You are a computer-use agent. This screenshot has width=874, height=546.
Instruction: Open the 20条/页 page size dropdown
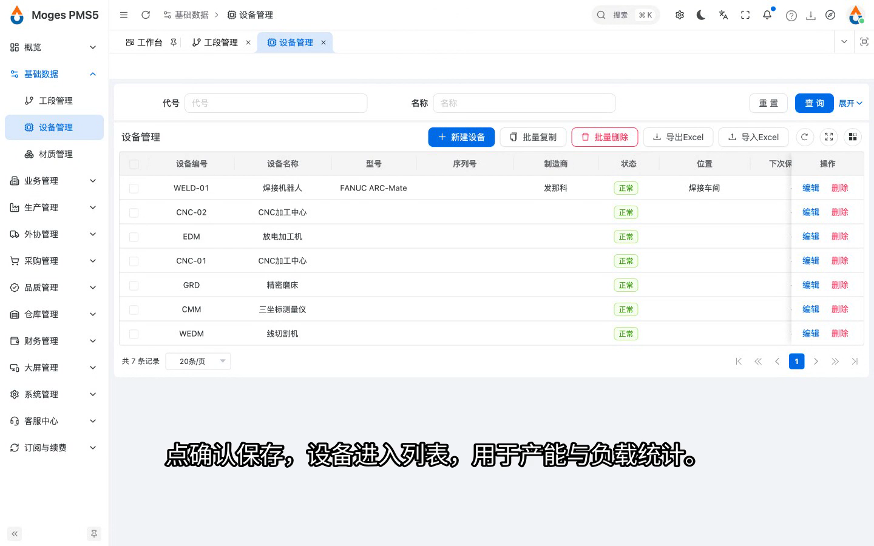198,362
